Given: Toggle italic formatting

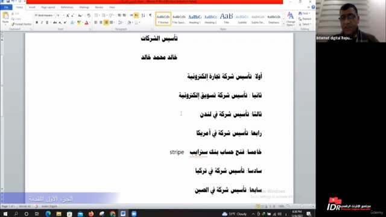Looking at the screenshot, I should coord(42,22).
